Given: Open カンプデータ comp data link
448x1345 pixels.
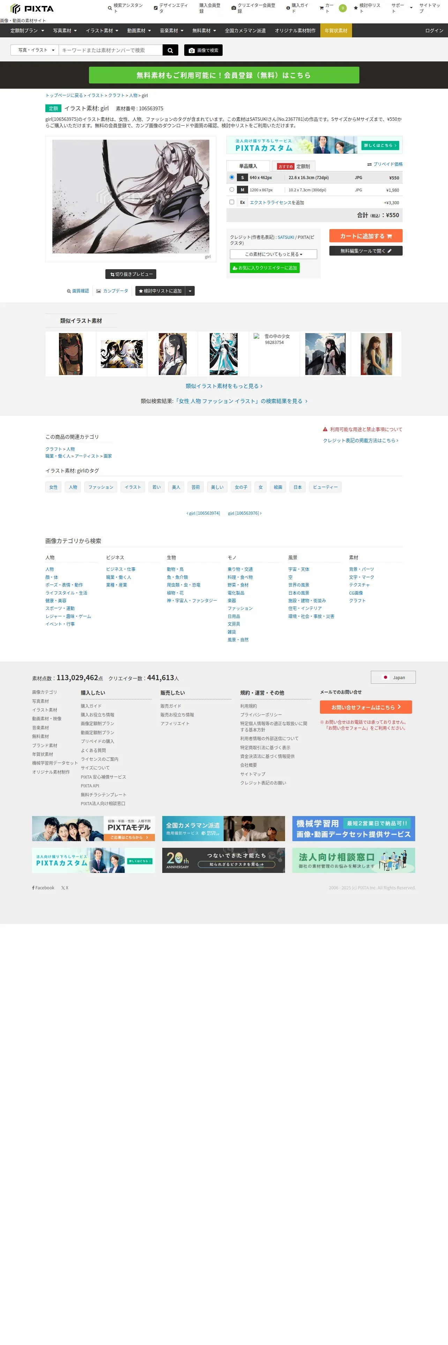Looking at the screenshot, I should pos(112,291).
